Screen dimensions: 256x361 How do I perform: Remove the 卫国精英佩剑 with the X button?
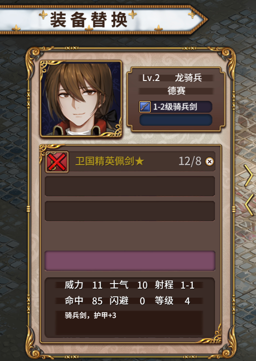(x=209, y=161)
